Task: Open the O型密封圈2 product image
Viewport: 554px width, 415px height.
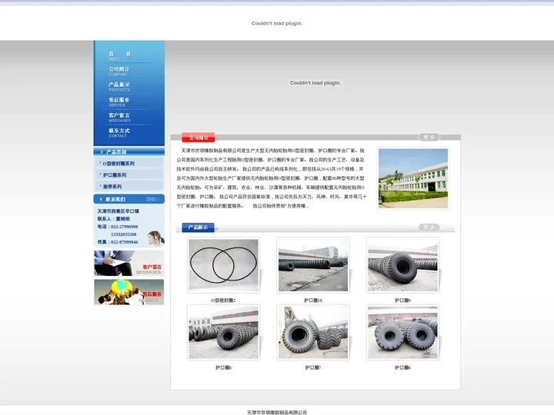Action: point(223,265)
